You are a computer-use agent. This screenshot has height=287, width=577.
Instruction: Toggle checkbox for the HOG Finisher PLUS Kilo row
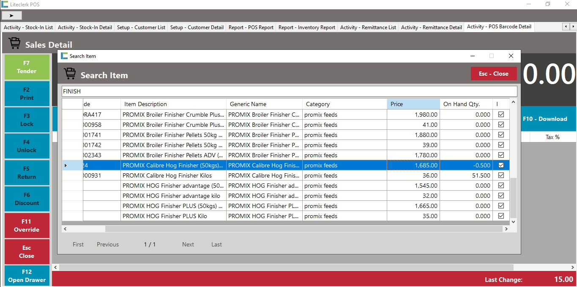click(x=501, y=216)
